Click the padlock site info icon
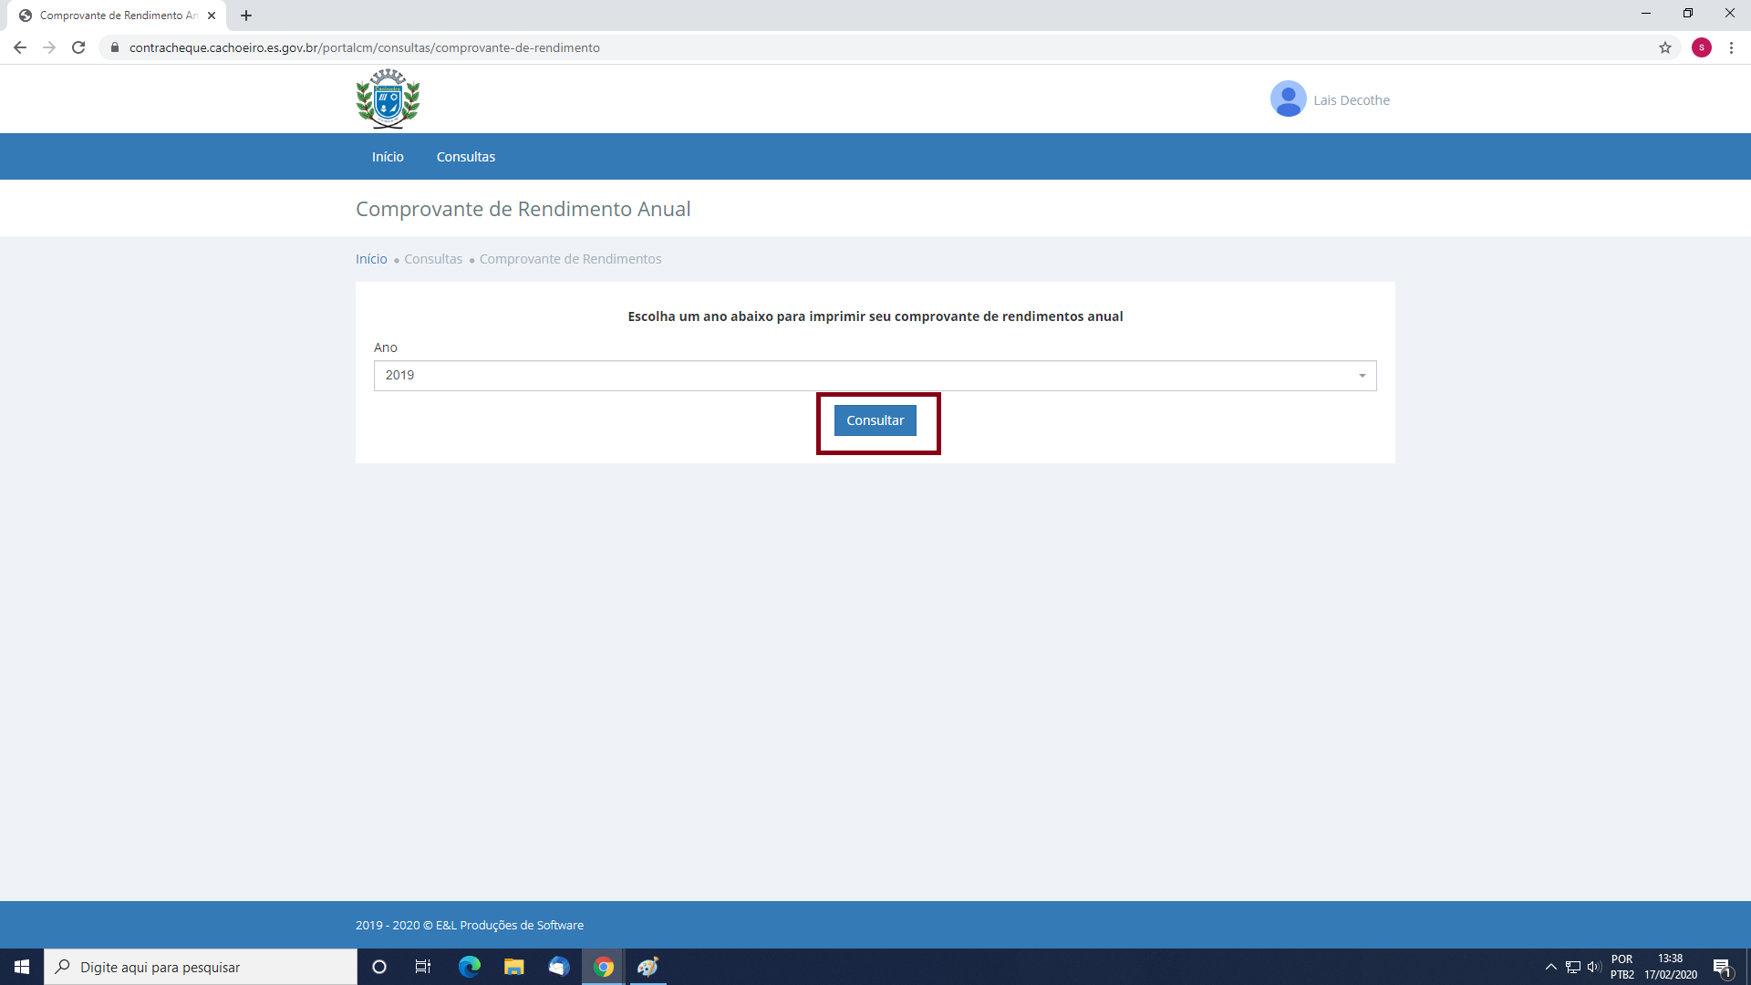 (x=115, y=47)
